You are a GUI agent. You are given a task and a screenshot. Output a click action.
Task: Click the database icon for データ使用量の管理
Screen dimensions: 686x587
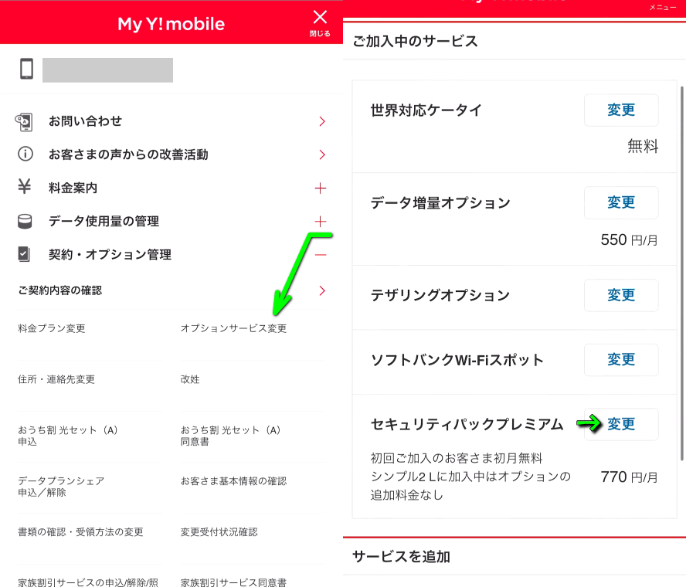coord(25,222)
